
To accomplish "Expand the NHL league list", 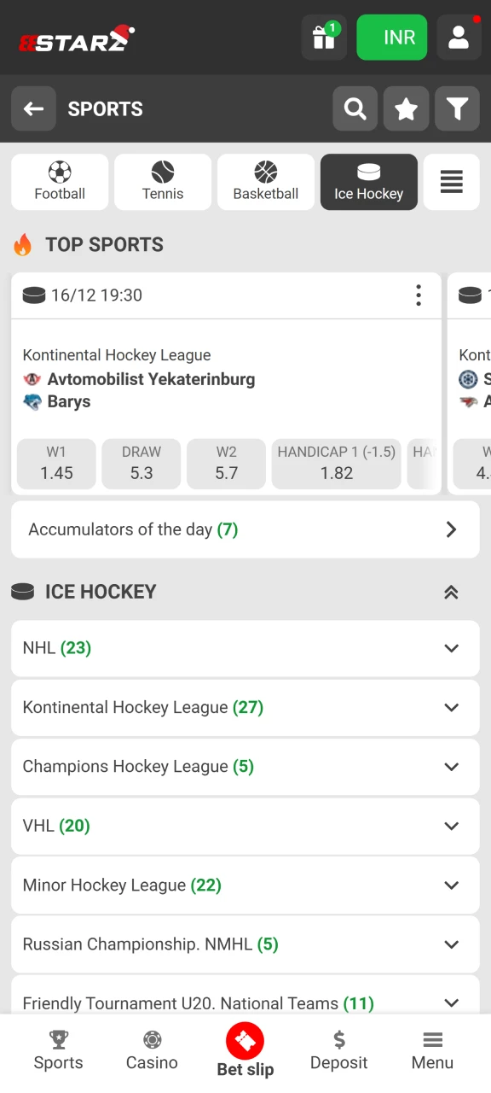I will click(245, 648).
